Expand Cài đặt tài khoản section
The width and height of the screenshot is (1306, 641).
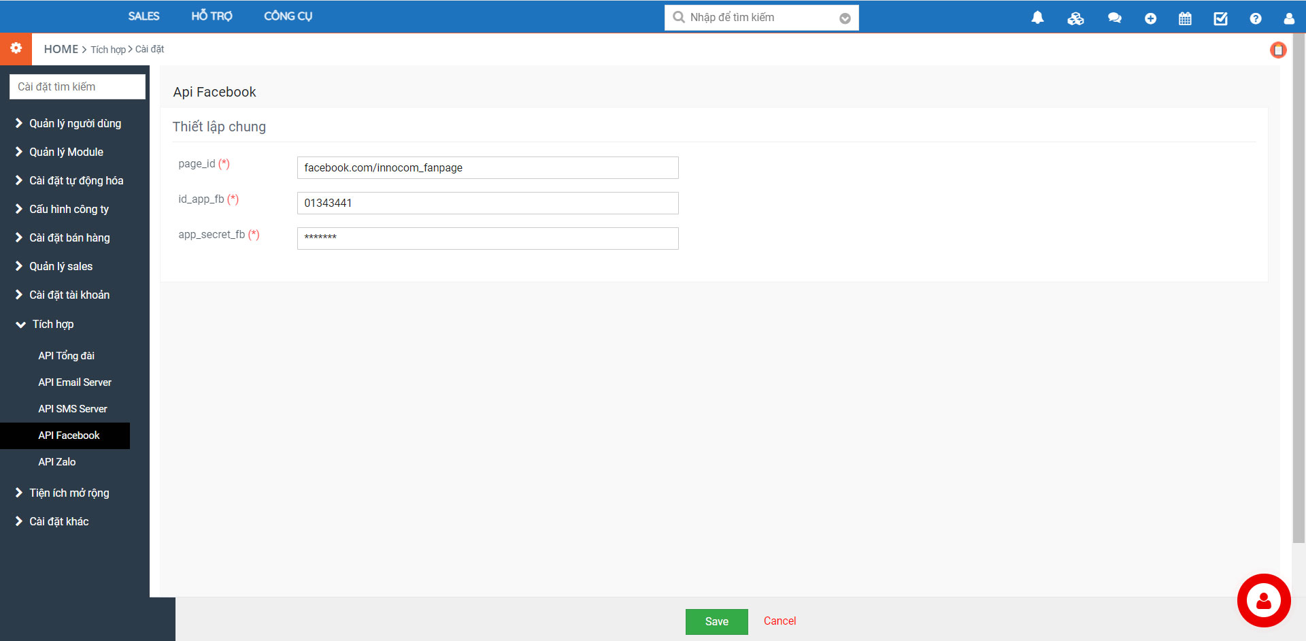[x=63, y=295]
